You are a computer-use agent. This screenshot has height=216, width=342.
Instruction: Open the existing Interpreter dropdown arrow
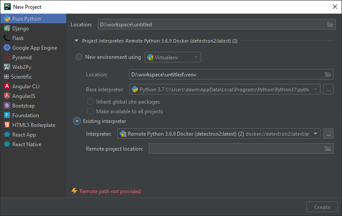(316, 134)
